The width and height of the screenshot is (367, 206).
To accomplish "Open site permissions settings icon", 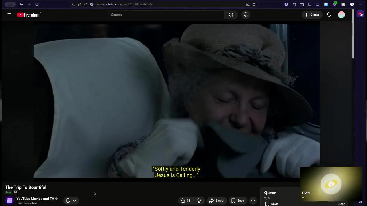I will point(86,4).
